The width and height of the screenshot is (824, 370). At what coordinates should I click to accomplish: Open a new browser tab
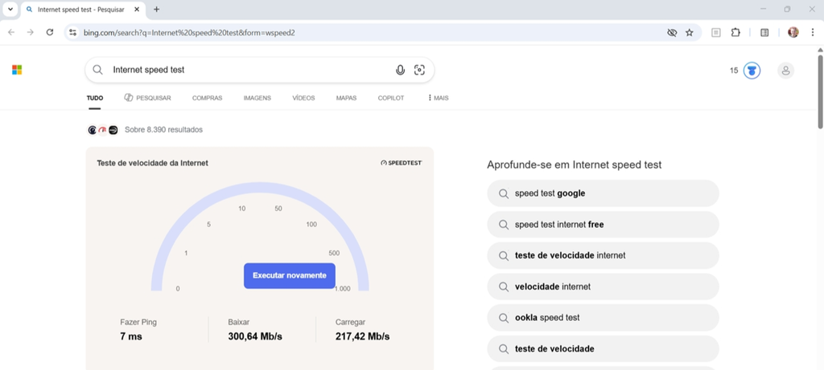click(x=157, y=10)
